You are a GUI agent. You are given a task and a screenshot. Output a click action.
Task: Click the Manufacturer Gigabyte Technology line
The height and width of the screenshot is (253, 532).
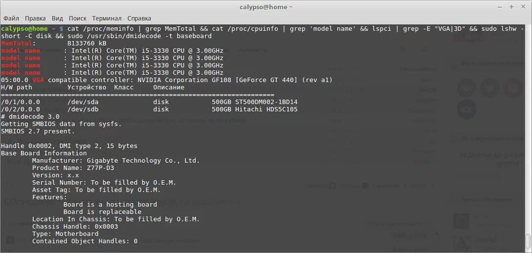coord(116,160)
